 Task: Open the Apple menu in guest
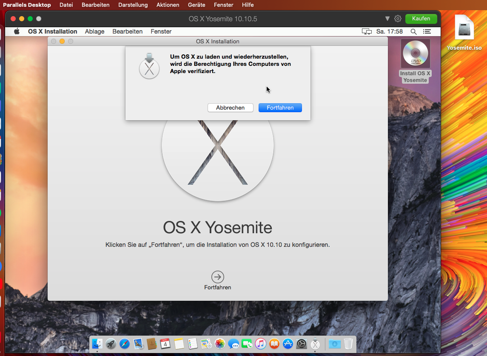(17, 31)
